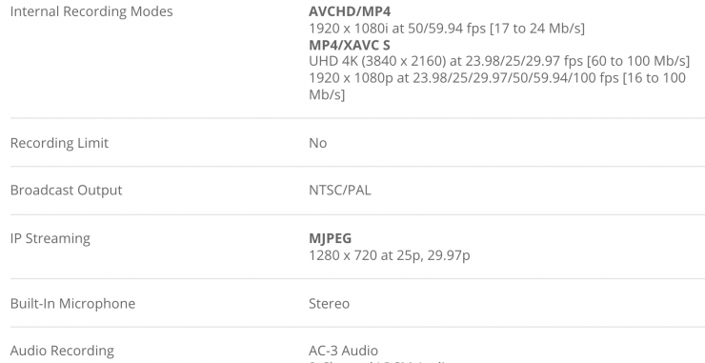Click the NTSC/PAL value
This screenshot has height=363, width=705.
coord(340,190)
